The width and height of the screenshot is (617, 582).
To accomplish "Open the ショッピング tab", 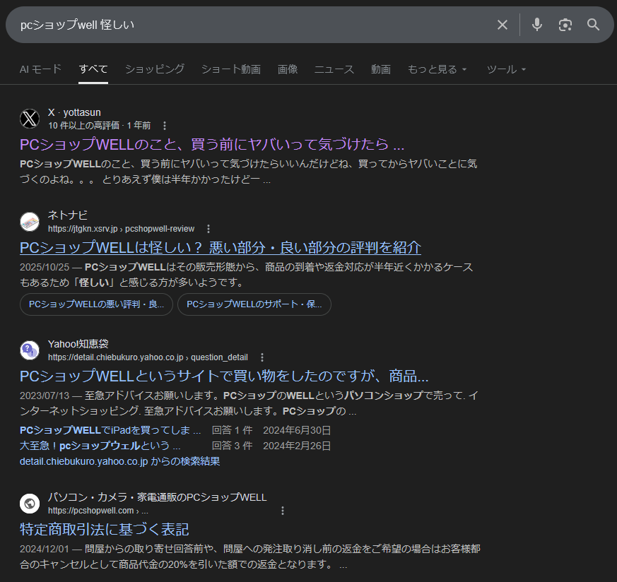I will tap(154, 69).
